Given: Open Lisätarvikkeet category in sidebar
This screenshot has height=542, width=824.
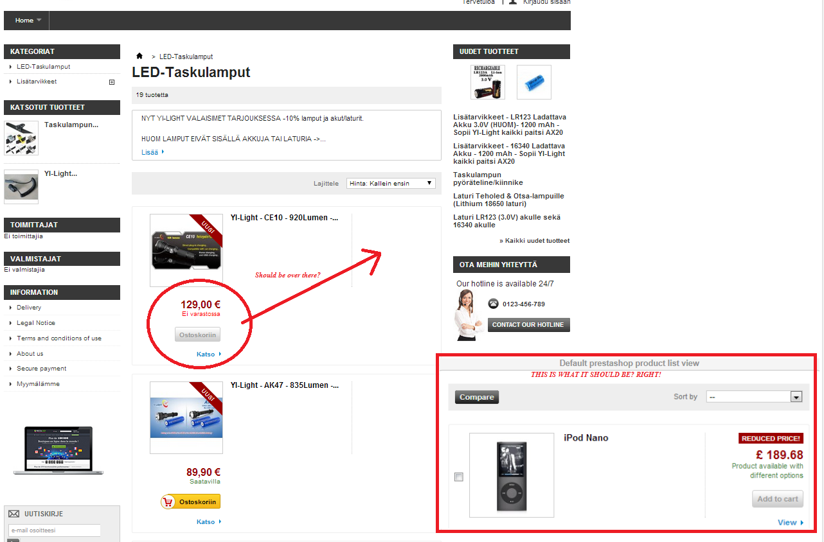Looking at the screenshot, I should click(37, 82).
